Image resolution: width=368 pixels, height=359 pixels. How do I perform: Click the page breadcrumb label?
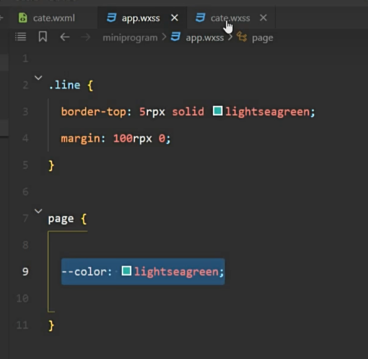coord(262,38)
